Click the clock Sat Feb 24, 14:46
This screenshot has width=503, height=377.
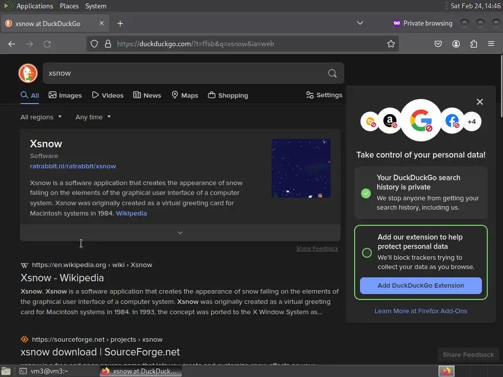[x=475, y=6]
